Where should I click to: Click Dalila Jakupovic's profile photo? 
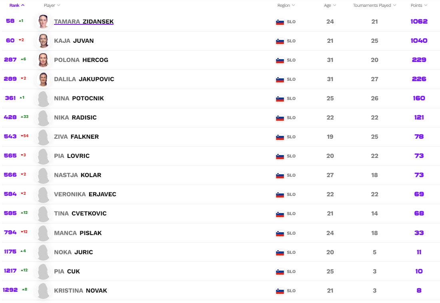point(43,79)
